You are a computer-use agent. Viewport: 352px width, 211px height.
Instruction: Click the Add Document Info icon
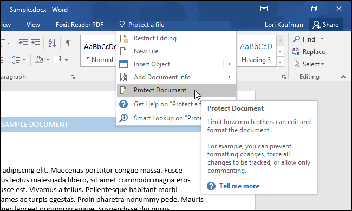123,77
